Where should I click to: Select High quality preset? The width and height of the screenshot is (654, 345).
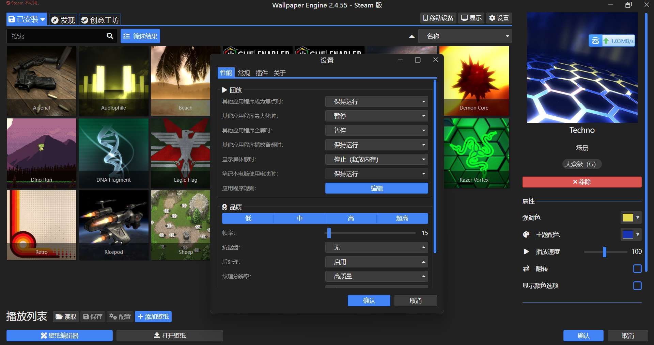[x=351, y=218]
